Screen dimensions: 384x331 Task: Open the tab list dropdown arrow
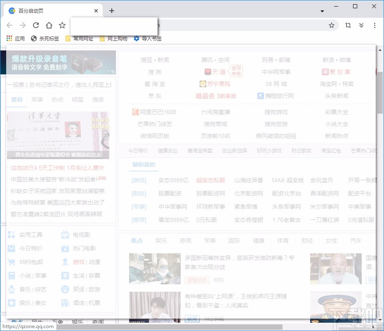click(x=322, y=11)
